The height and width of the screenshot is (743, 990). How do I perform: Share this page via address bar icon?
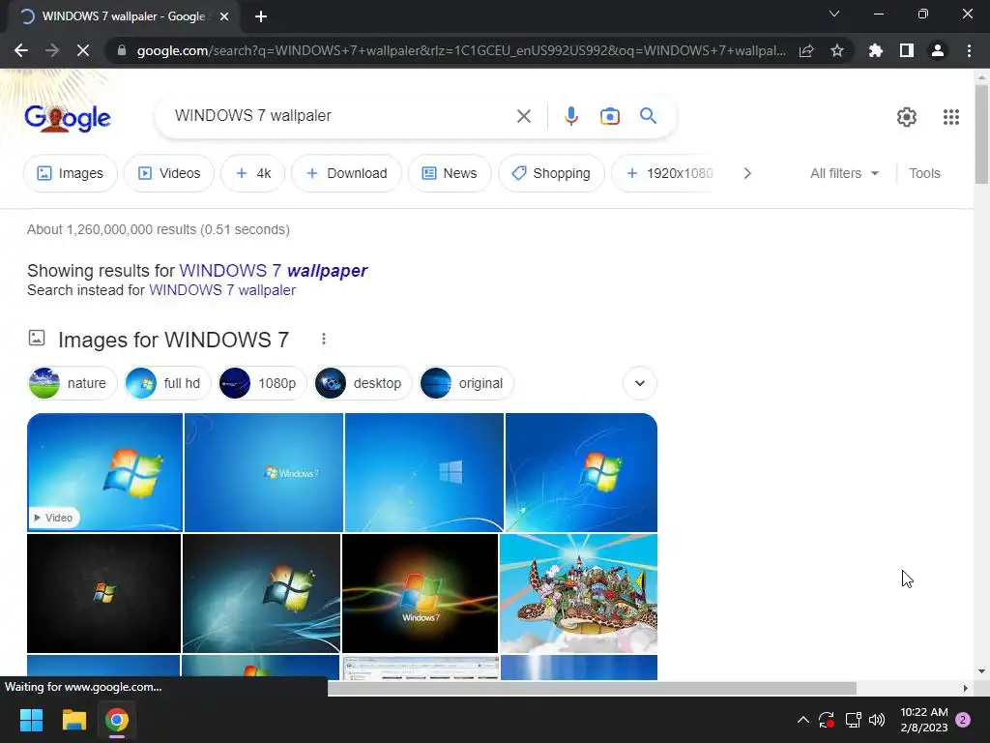coord(806,50)
